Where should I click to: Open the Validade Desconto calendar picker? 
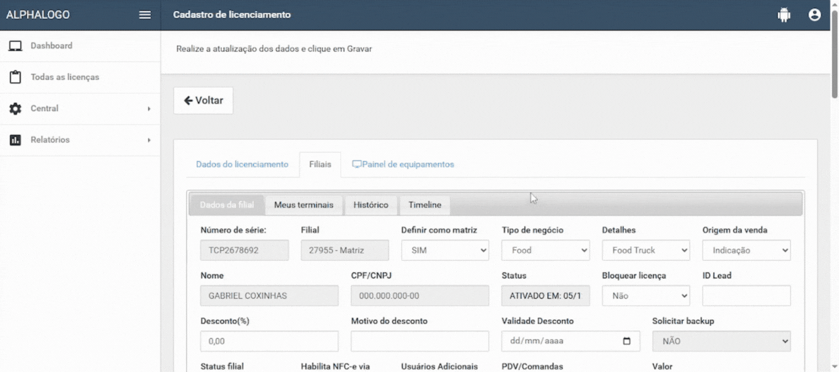click(626, 341)
